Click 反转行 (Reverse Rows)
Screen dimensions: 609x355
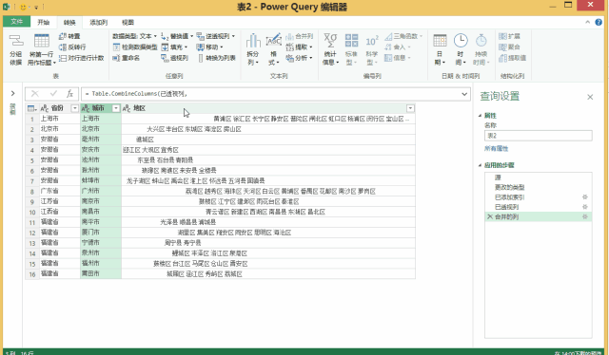coord(72,47)
